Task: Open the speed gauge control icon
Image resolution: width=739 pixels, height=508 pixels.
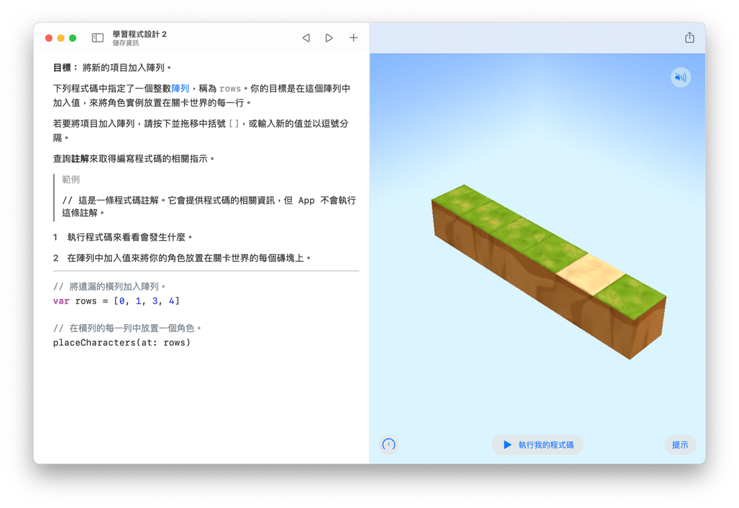Action: click(389, 444)
